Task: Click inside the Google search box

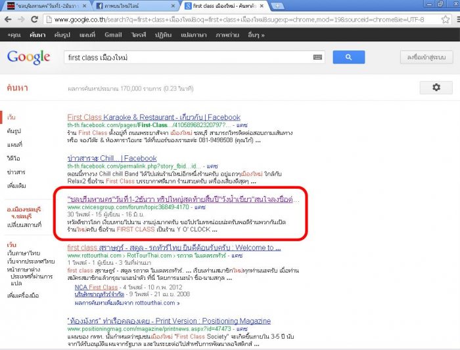Action: pos(188,58)
